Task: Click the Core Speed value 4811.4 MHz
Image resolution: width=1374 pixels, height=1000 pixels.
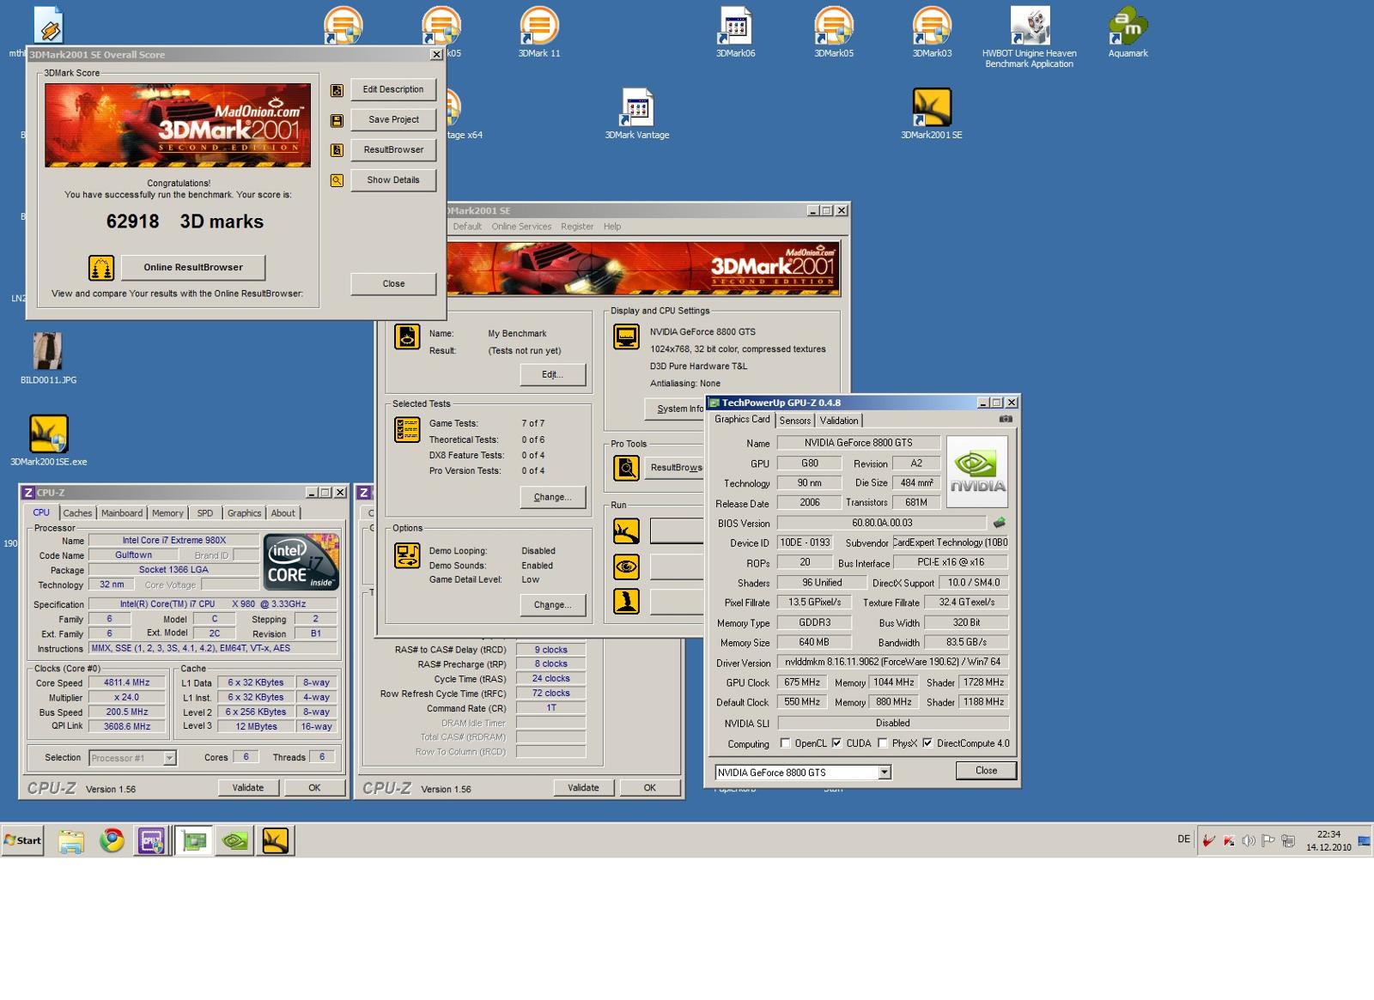Action: pos(127,683)
